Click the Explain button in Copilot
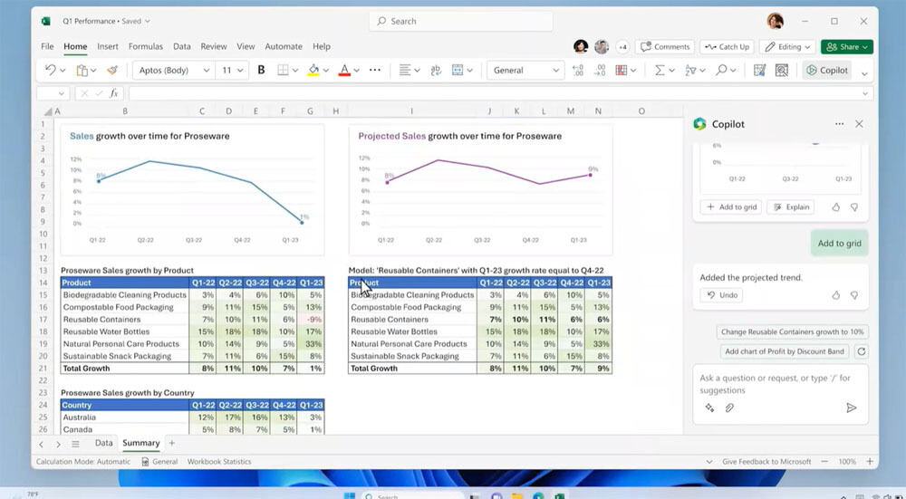This screenshot has height=499, width=906. [x=791, y=206]
